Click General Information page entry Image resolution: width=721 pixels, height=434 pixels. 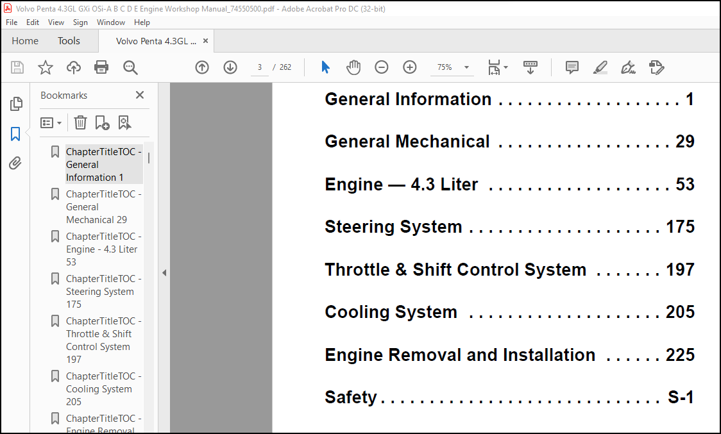[509, 99]
